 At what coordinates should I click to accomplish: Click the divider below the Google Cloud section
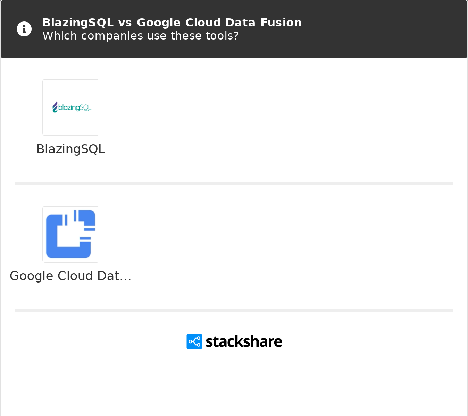(x=234, y=311)
